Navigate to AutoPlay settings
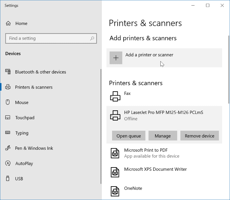This screenshot has height=200, width=230. [x=24, y=163]
